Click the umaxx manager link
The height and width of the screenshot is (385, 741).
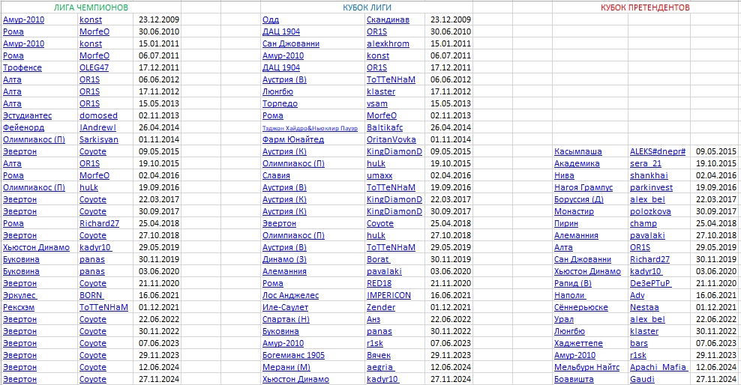point(379,175)
